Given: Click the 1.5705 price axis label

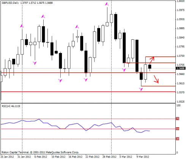Looking at the screenshot, I should click(x=181, y=65).
